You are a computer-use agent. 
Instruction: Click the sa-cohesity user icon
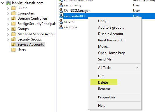pyautogui.click(x=61, y=5)
